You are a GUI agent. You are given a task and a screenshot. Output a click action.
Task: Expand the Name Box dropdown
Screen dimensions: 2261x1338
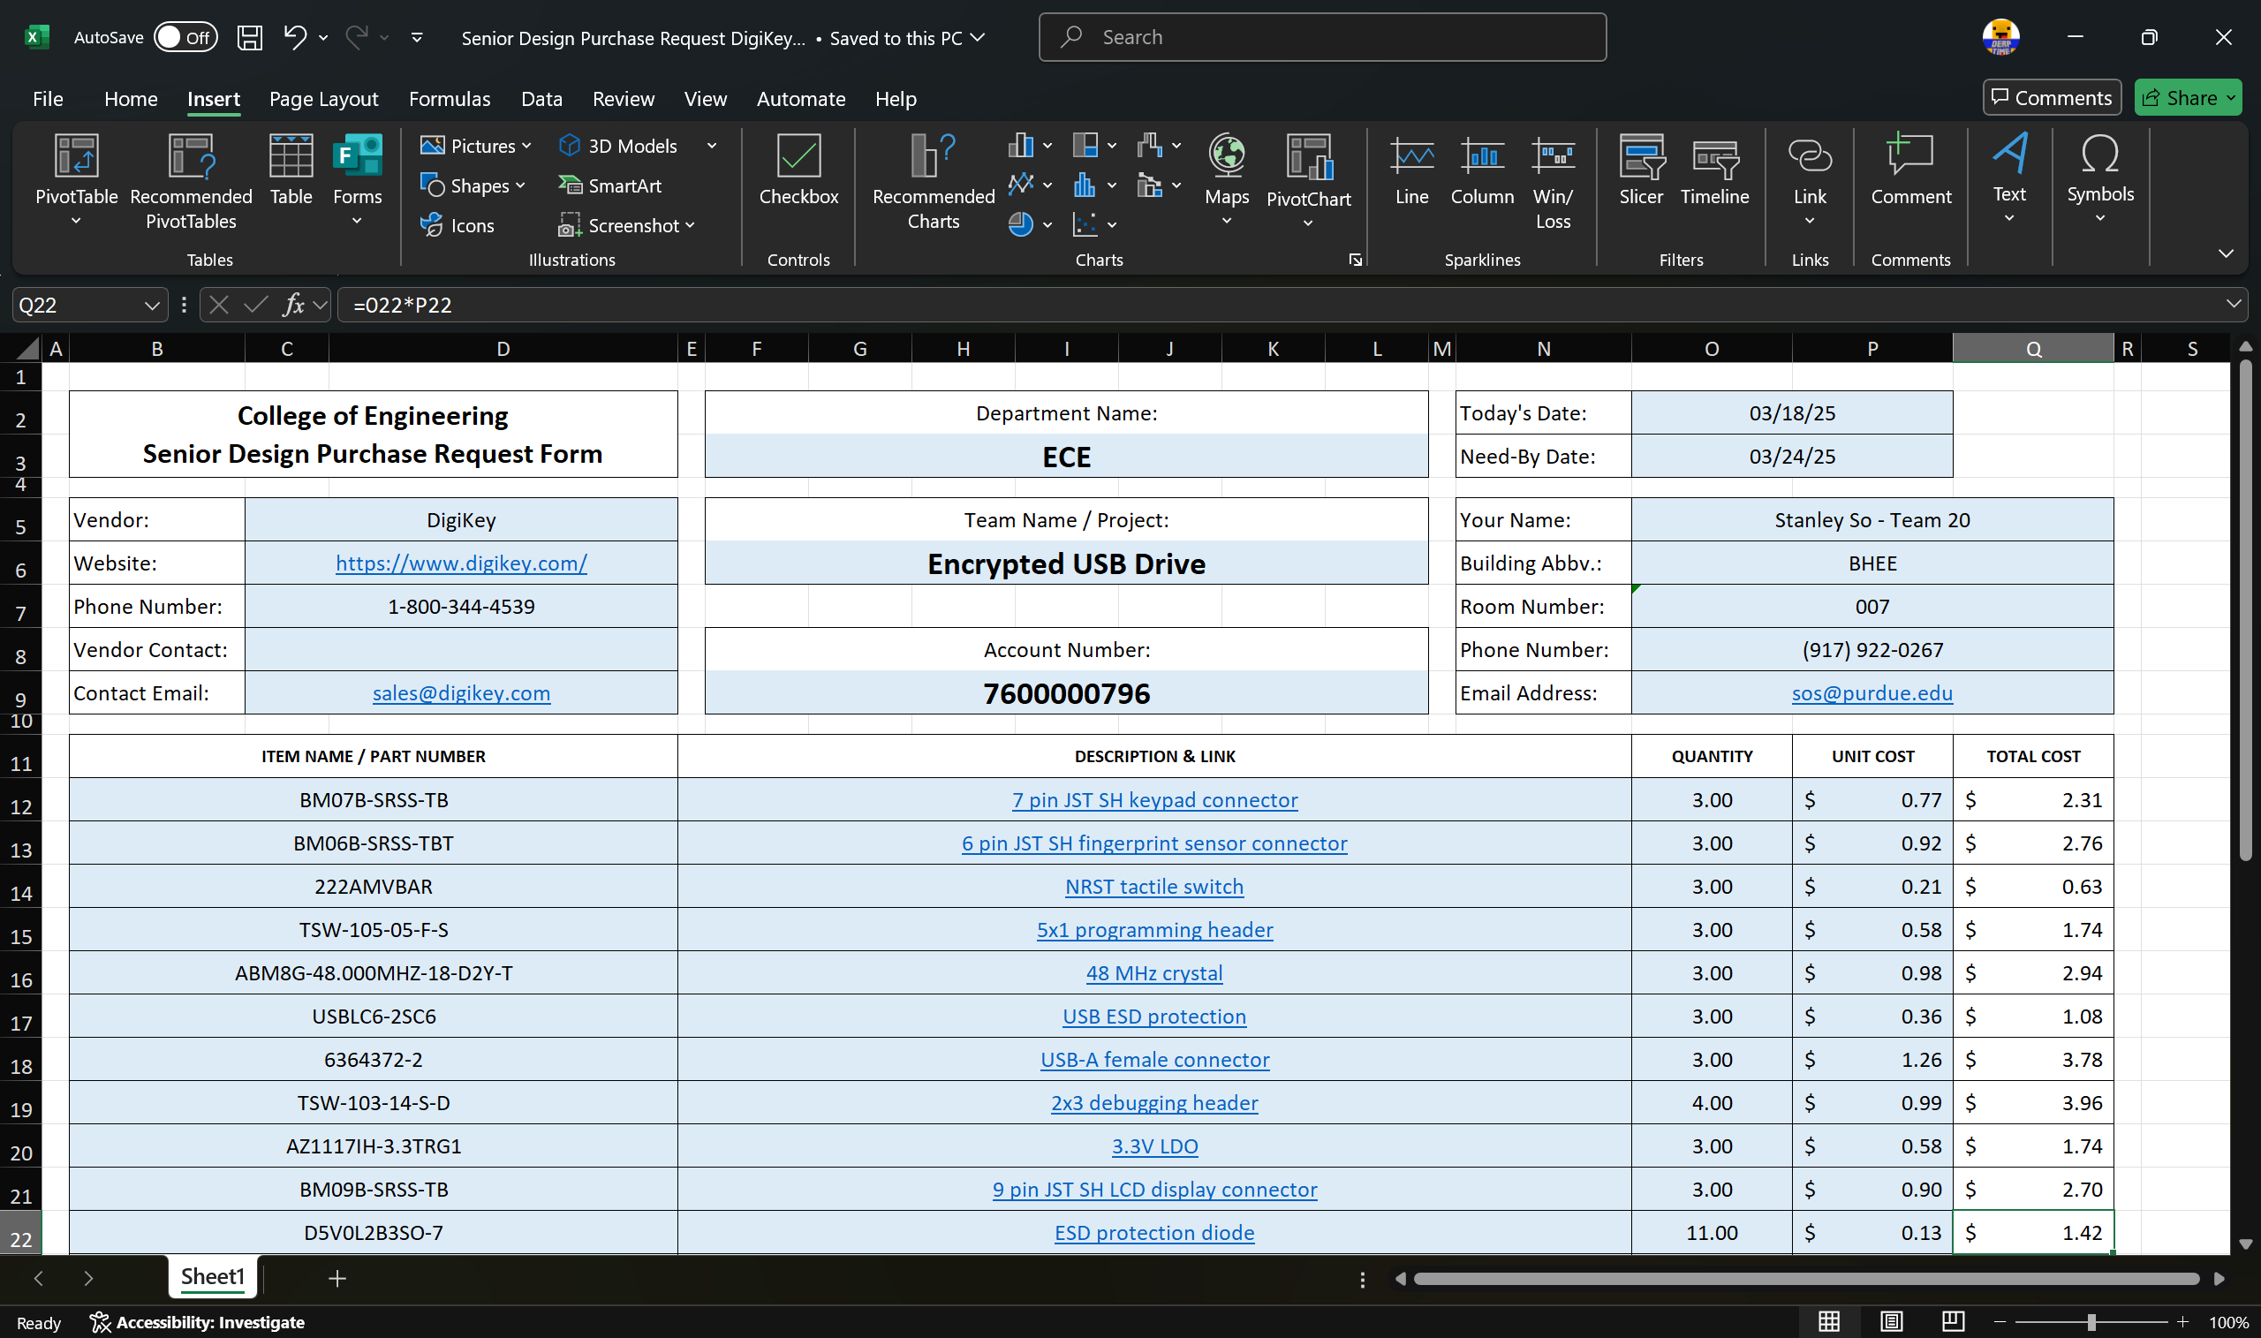151,306
